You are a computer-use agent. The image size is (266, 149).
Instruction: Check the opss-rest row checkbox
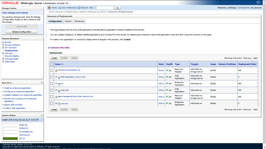pos(52,90)
